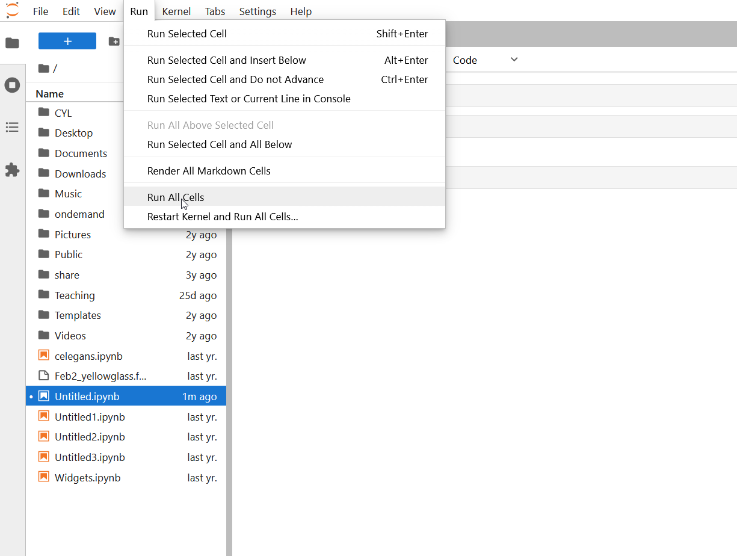
Task: Choose Run Selected Text or Current Line in Console
Action: coord(285,99)
